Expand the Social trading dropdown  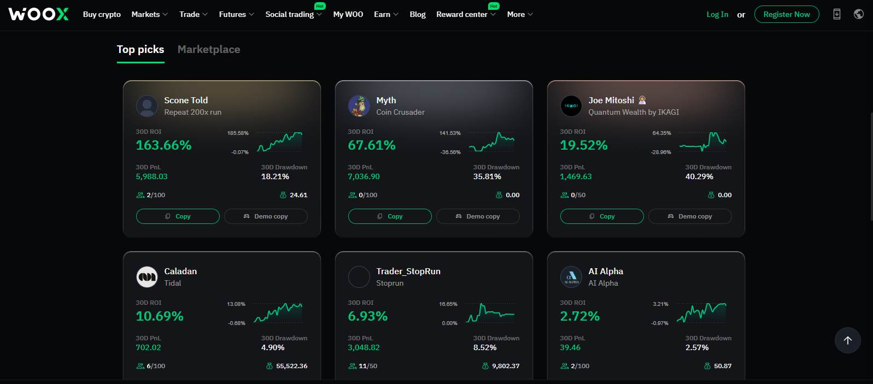294,14
